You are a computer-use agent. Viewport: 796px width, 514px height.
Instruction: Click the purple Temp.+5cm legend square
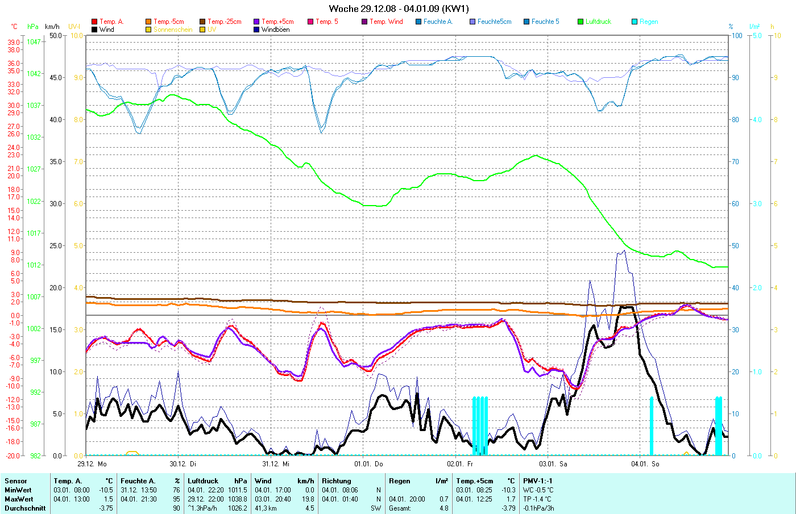256,22
